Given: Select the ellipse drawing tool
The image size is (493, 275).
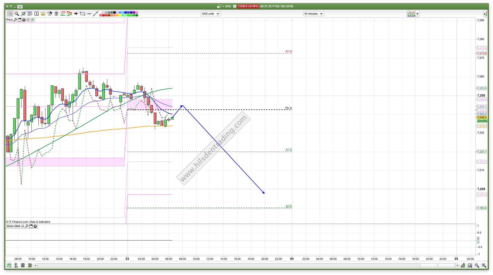Looking at the screenshot, I should [x=83, y=14].
